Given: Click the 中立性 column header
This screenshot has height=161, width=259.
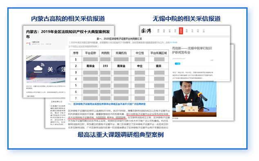Looking at the screenshot, I should 140,53.
